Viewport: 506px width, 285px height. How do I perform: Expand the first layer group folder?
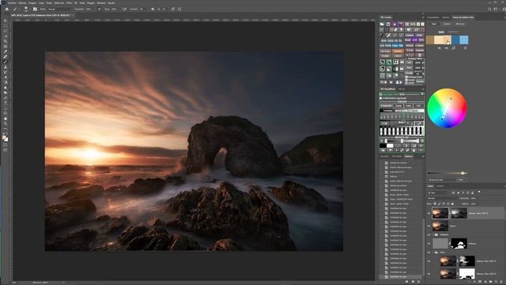432,235
